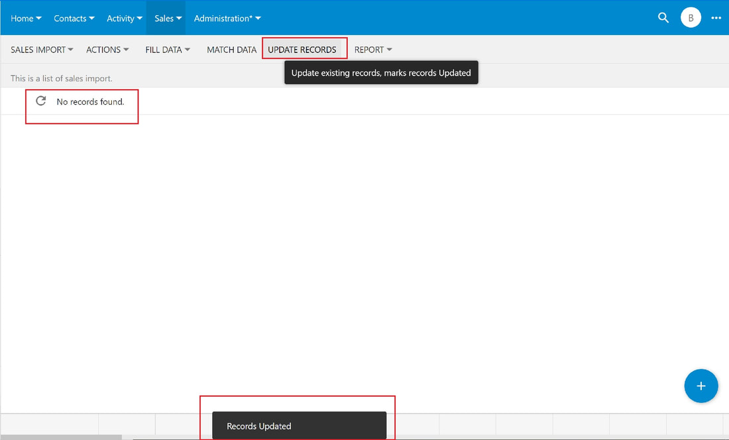Open the Sales menu
The image size is (729, 440).
point(168,18)
